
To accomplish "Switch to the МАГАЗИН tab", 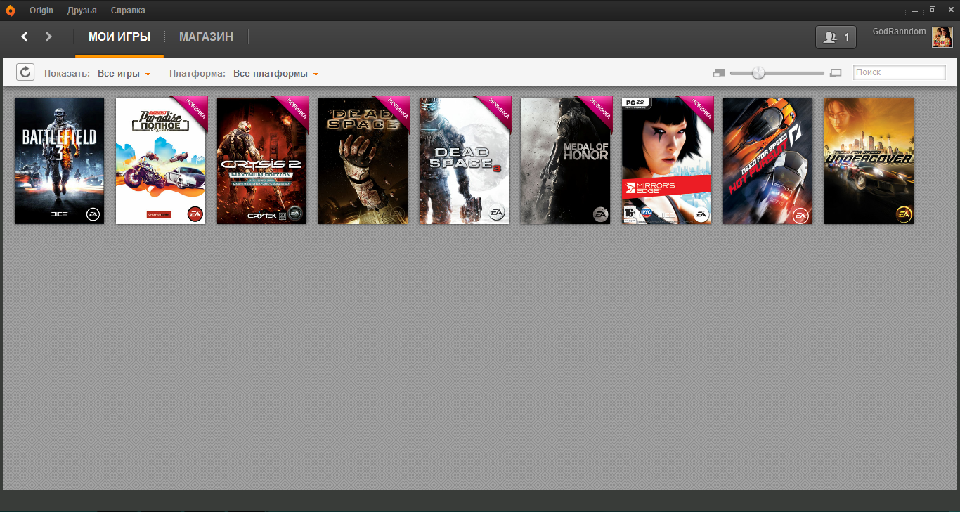I will (206, 37).
